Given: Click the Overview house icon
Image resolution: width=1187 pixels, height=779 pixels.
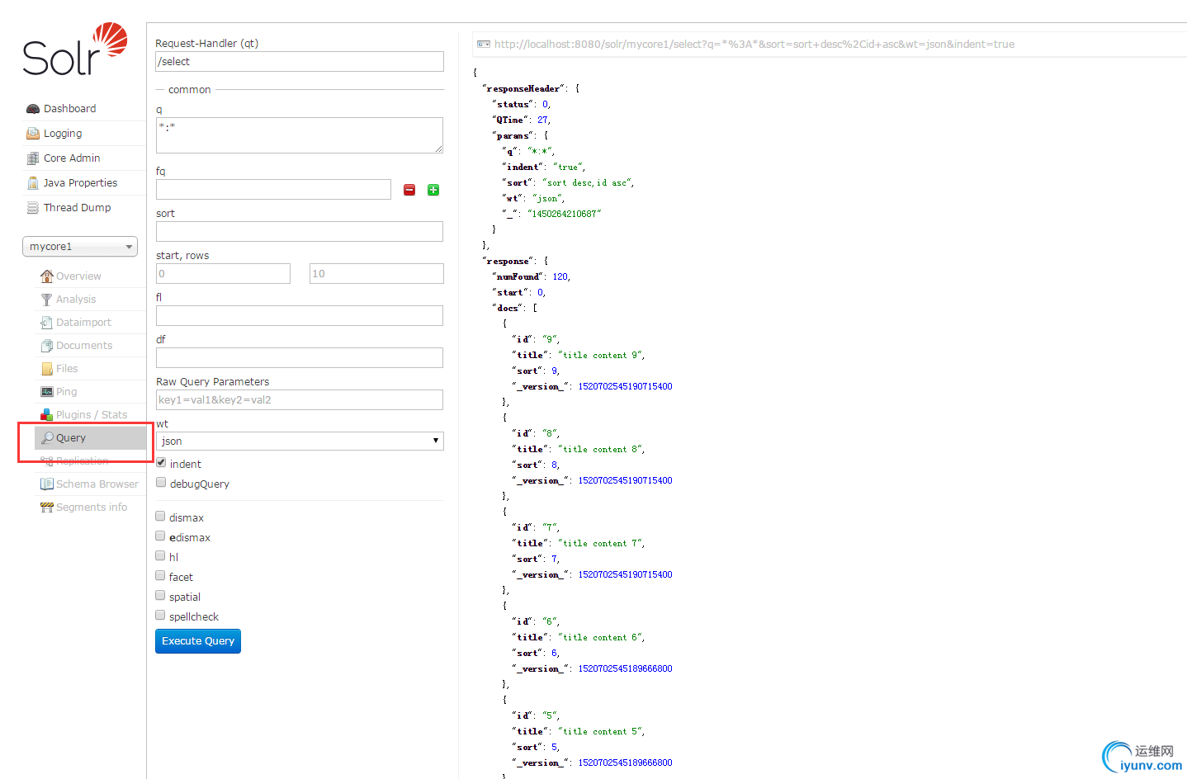Looking at the screenshot, I should (47, 276).
